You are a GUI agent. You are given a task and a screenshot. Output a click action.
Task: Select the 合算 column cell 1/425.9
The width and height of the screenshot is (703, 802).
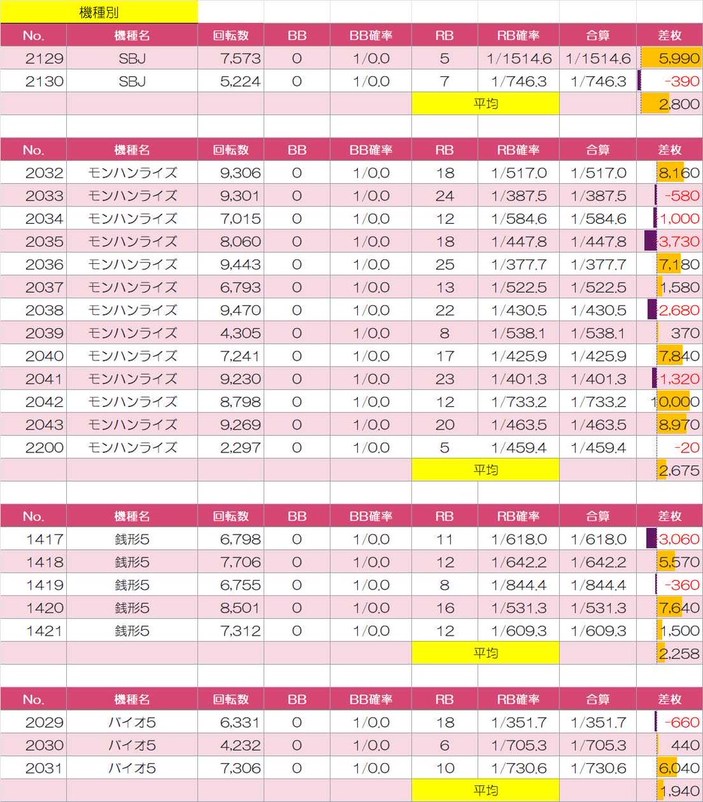pyautogui.click(x=598, y=356)
